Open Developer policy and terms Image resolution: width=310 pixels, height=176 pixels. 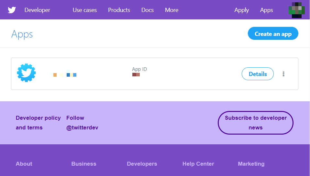(38, 123)
